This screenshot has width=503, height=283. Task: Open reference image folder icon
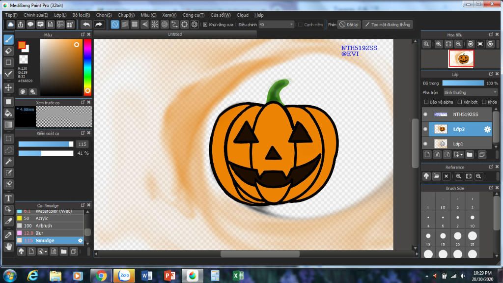436,176
